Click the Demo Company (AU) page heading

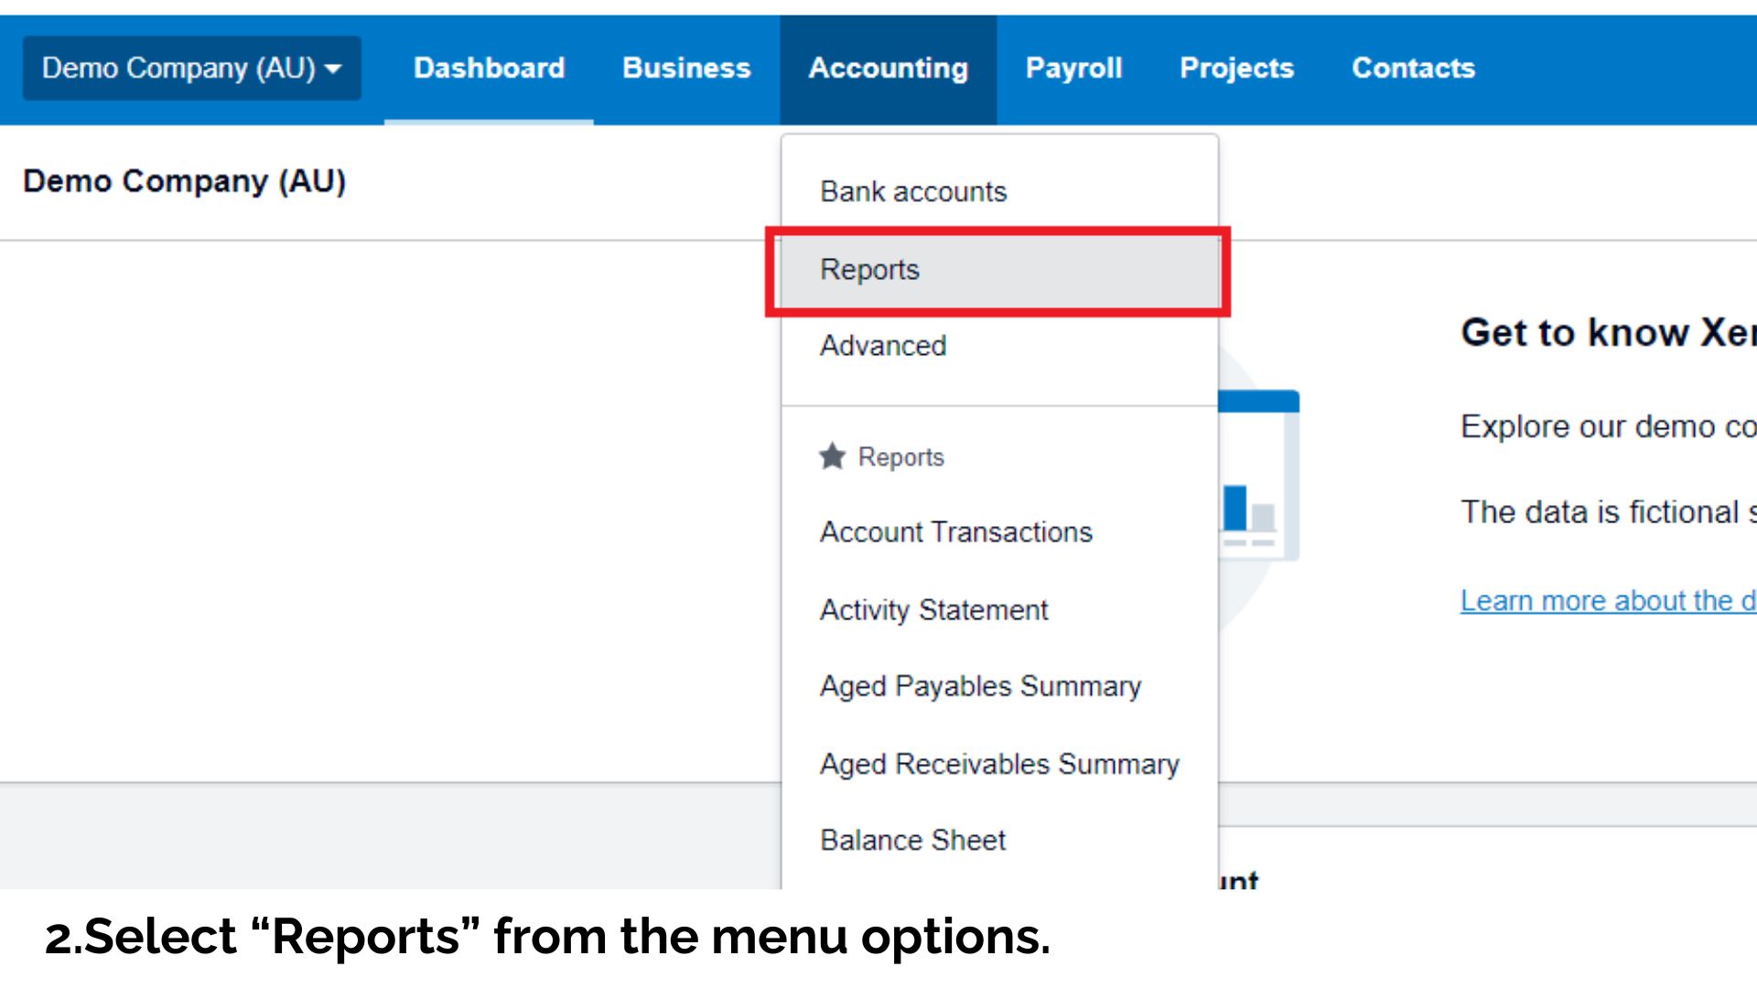click(x=185, y=181)
